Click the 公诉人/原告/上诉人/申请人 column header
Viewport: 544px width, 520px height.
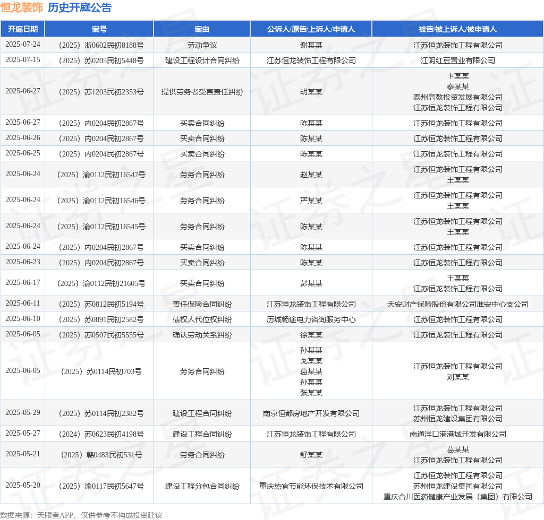tap(311, 29)
